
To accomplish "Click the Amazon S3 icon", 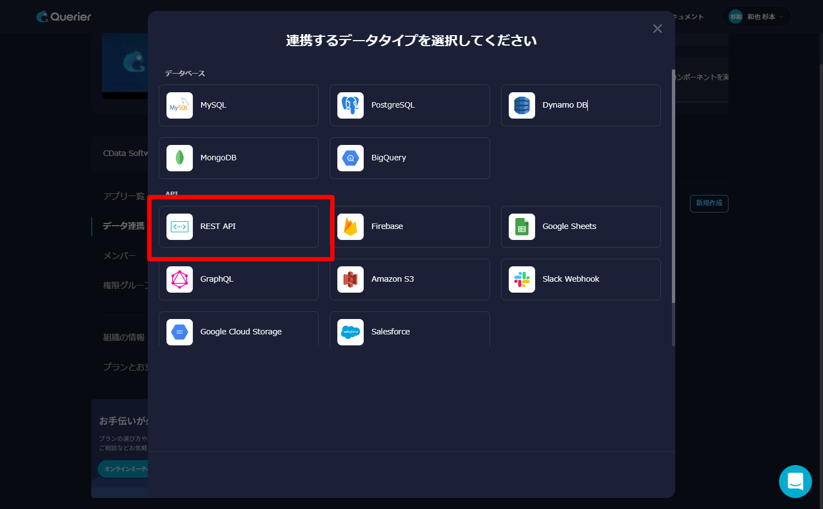I will pyautogui.click(x=351, y=279).
